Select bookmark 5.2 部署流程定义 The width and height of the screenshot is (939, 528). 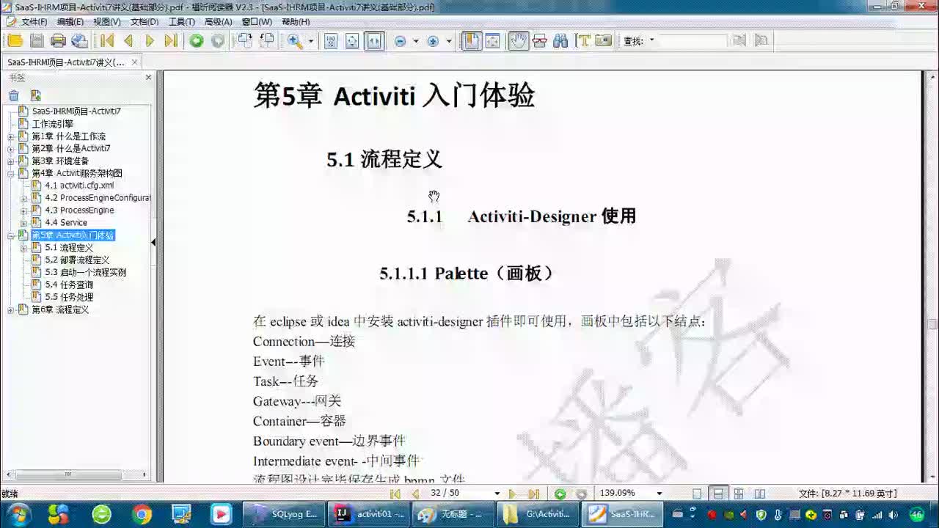tap(77, 260)
